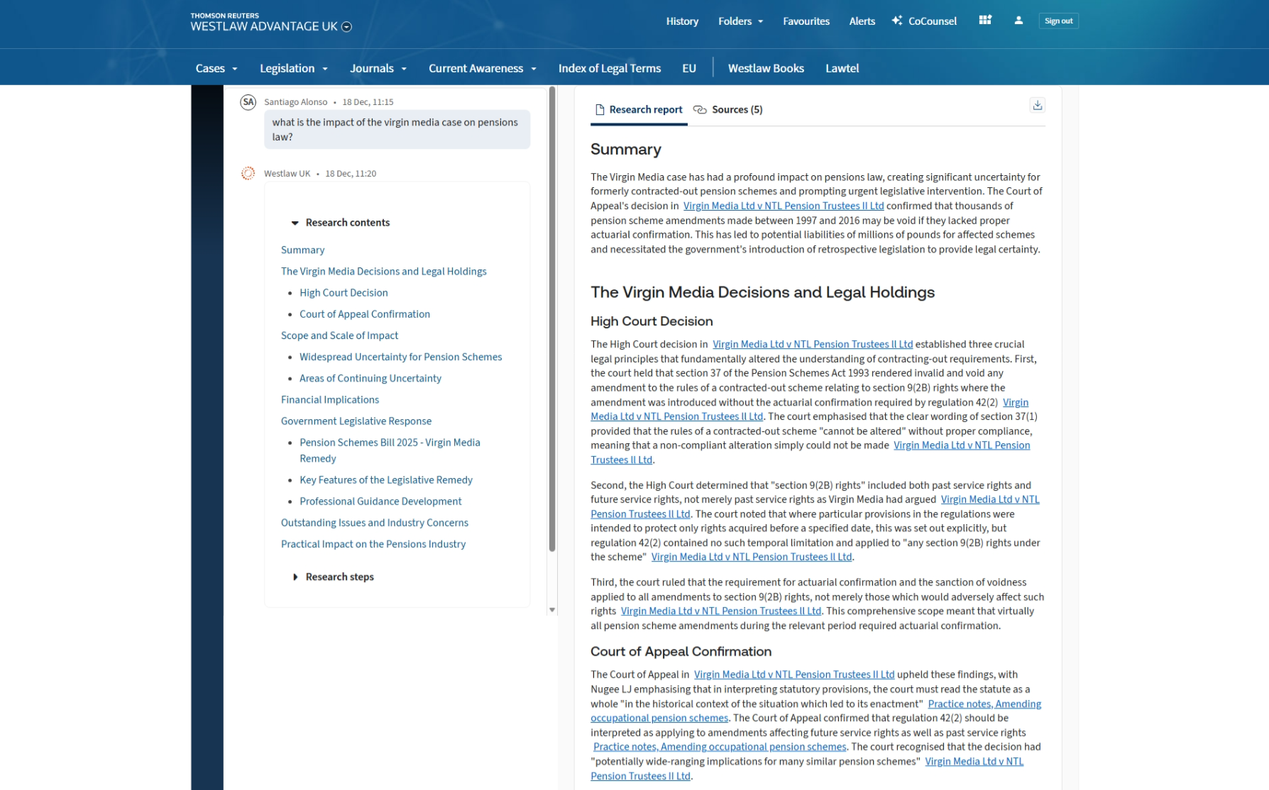Click the Westlaw Advantage UK product switcher arrow
The image size is (1269, 790).
coord(347,27)
